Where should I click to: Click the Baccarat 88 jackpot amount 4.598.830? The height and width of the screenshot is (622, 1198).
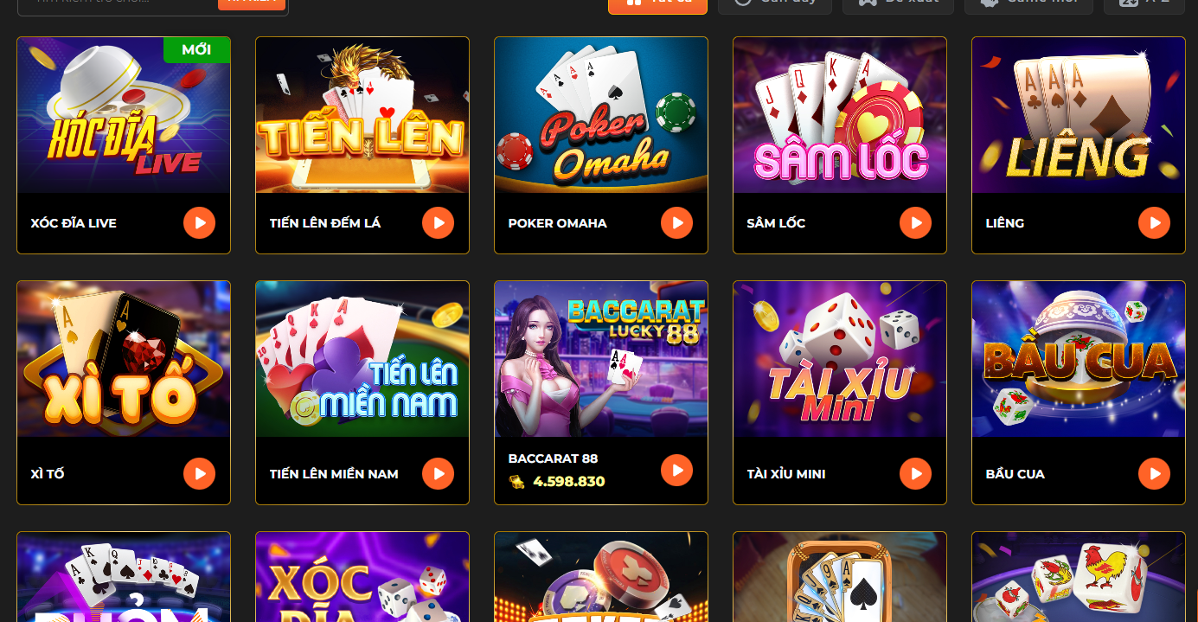tap(568, 482)
